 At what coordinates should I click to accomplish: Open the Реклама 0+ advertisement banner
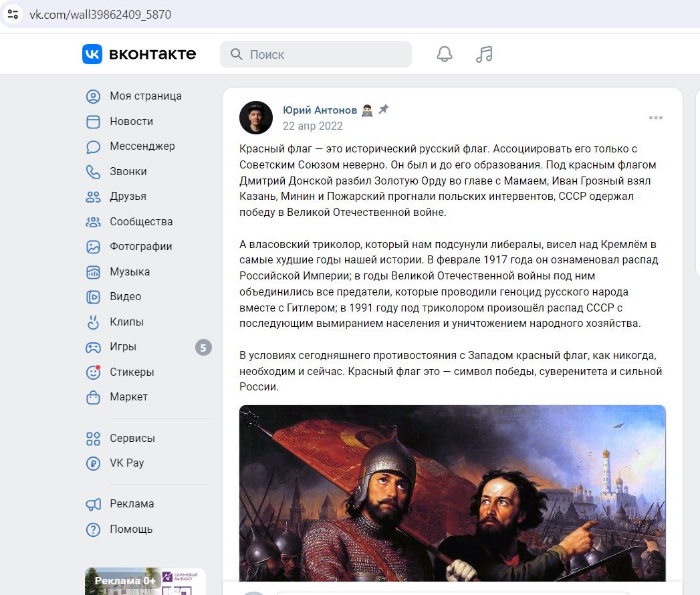click(146, 581)
